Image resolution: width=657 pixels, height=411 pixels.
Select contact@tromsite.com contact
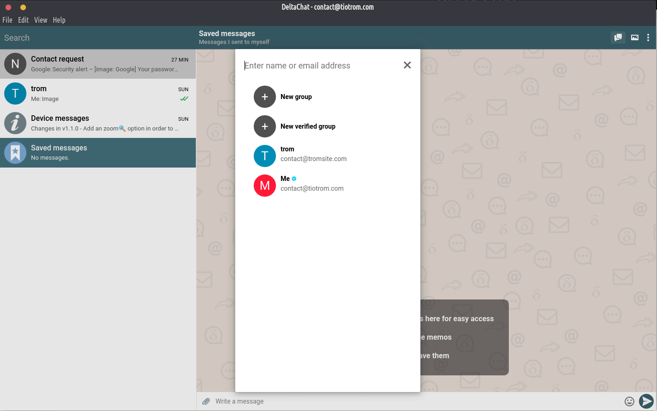click(x=328, y=156)
